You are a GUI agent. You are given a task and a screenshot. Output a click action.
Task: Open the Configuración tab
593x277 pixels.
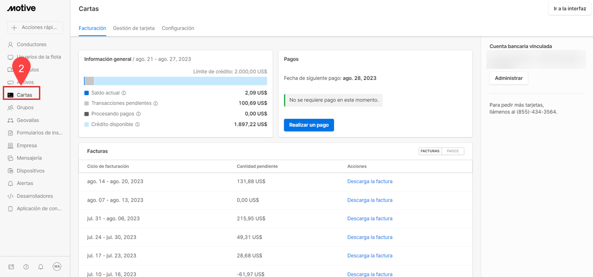coord(177,28)
